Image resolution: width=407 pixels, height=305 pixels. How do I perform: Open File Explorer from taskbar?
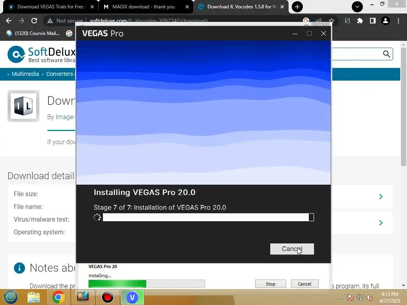click(34, 297)
